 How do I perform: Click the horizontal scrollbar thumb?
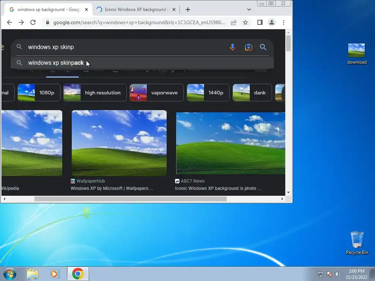[x=130, y=199]
